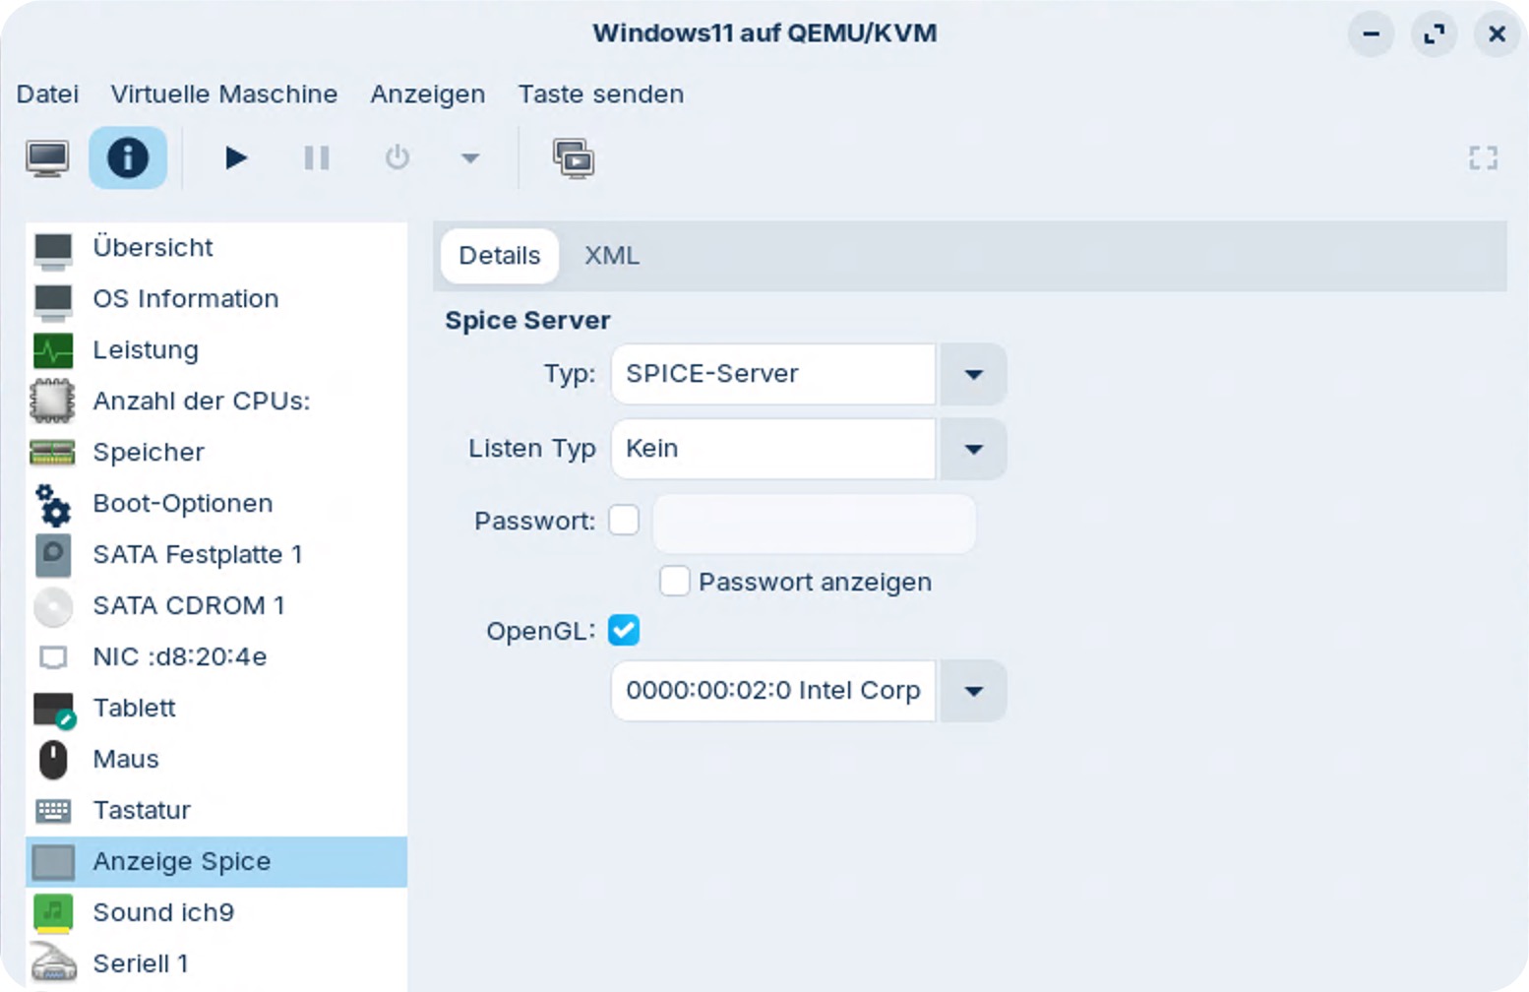This screenshot has height=992, width=1529.
Task: Select the Leistung performance sidebar entry
Action: click(145, 349)
